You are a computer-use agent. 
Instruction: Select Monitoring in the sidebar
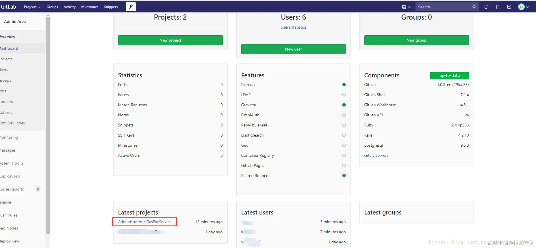pyautogui.click(x=23, y=137)
